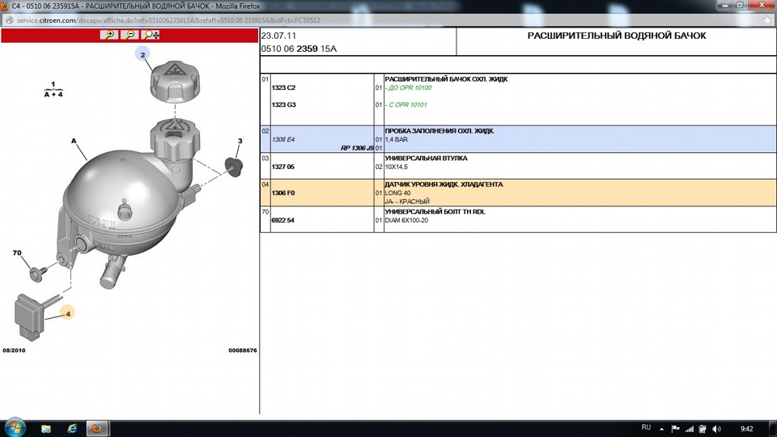The height and width of the screenshot is (437, 777).
Task: Click the 'LONG 40' text
Action: pyautogui.click(x=398, y=193)
